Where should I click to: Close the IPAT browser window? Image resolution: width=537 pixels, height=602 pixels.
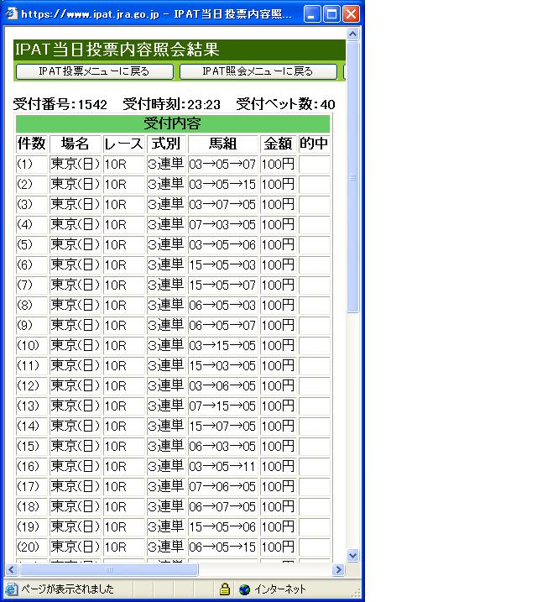coord(351,14)
